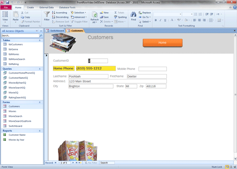Toggle Italic text formatting
237x169 pixels.
pos(160,20)
